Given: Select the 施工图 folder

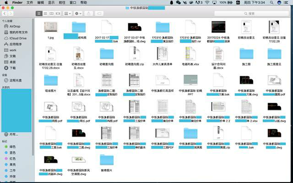Looking at the screenshot, I should tap(246, 56).
